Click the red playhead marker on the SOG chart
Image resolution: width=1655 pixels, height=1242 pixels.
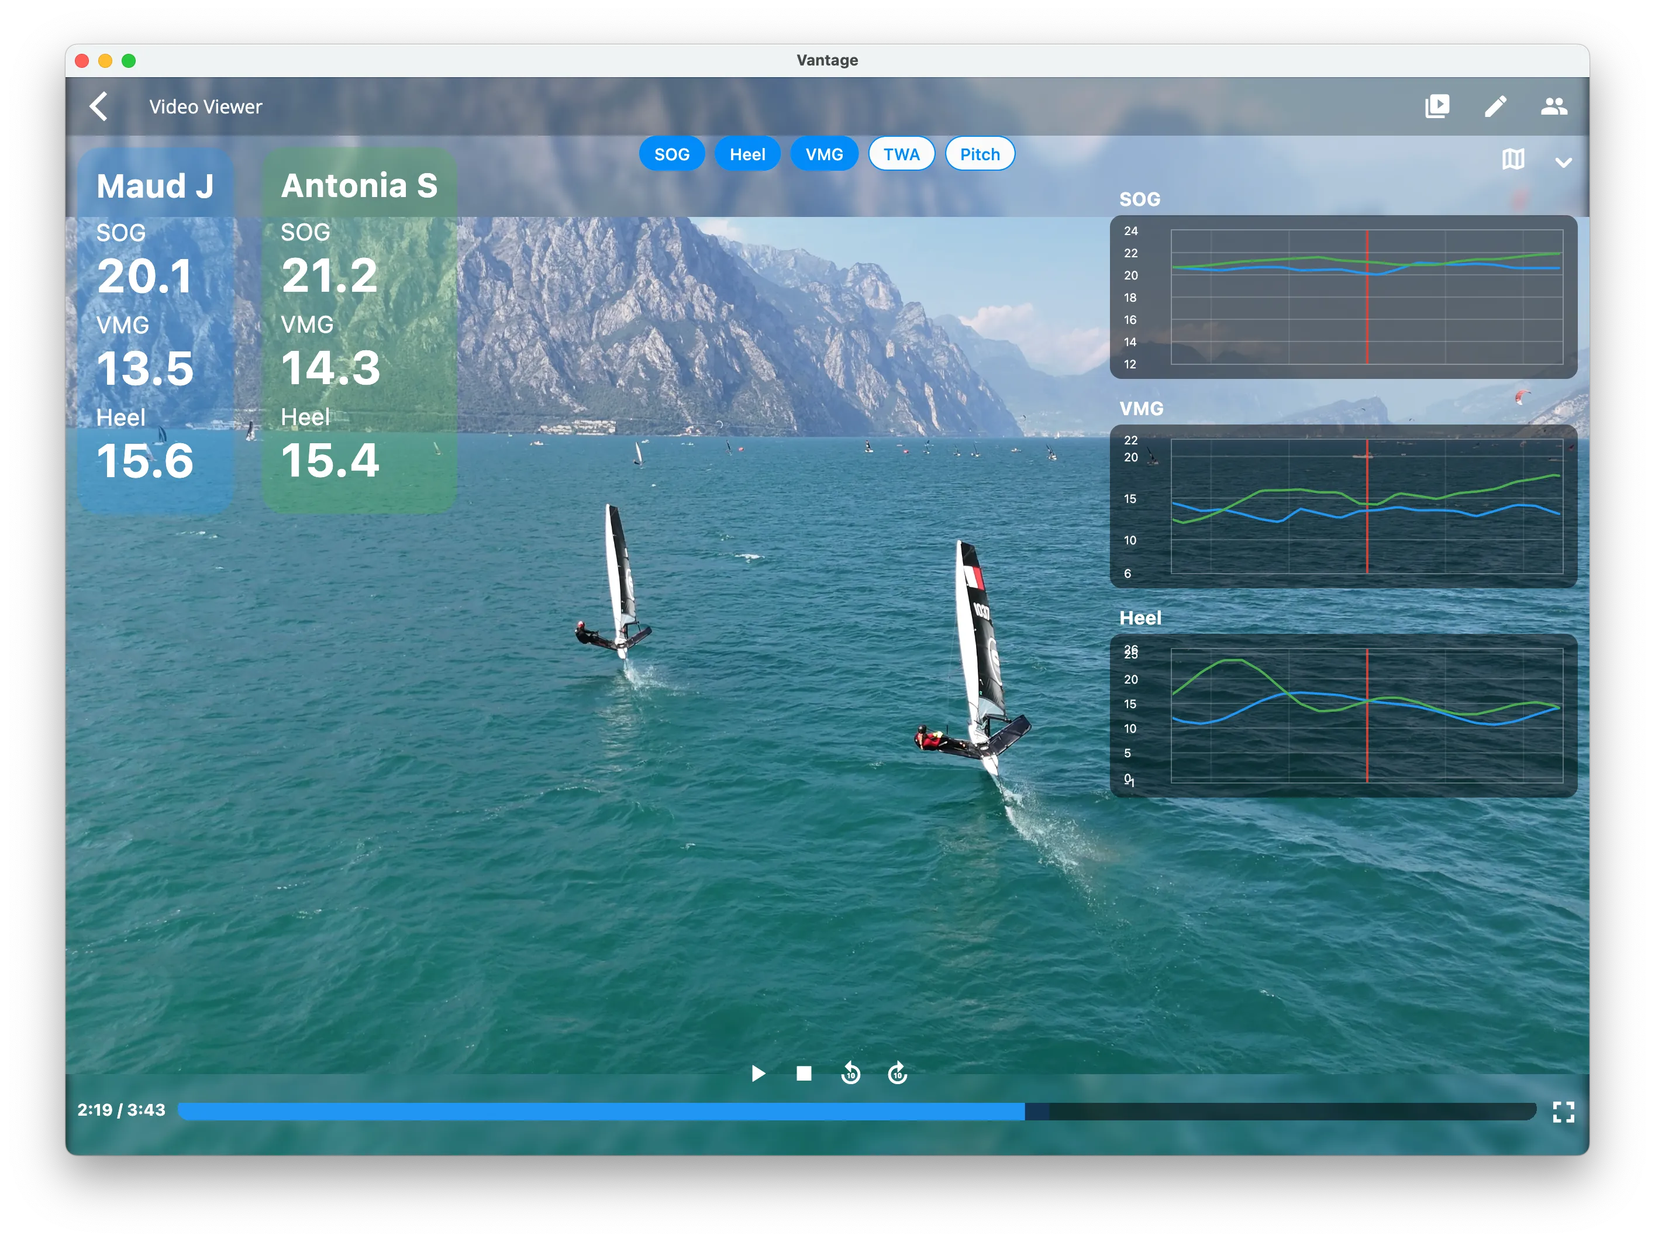1368,297
